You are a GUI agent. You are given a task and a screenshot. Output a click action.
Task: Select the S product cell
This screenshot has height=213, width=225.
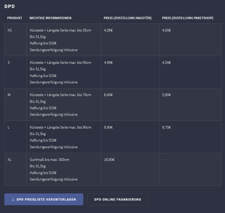(x=15, y=72)
